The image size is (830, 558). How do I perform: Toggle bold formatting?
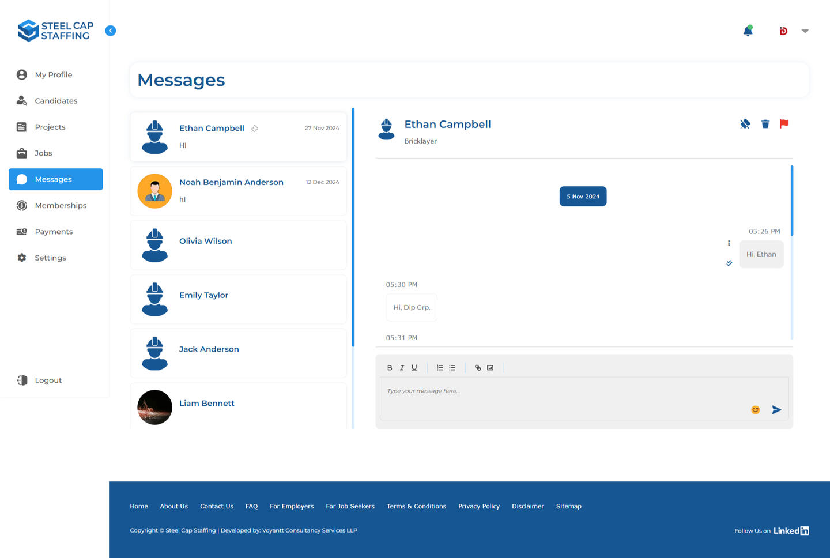(x=390, y=368)
